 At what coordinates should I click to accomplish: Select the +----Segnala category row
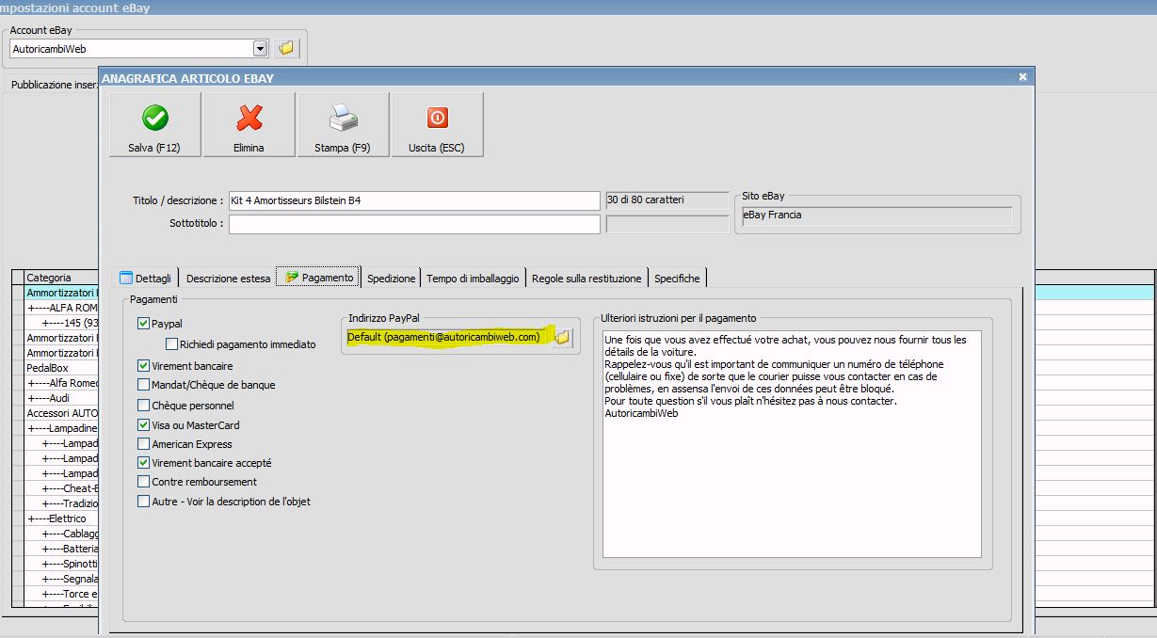(62, 579)
